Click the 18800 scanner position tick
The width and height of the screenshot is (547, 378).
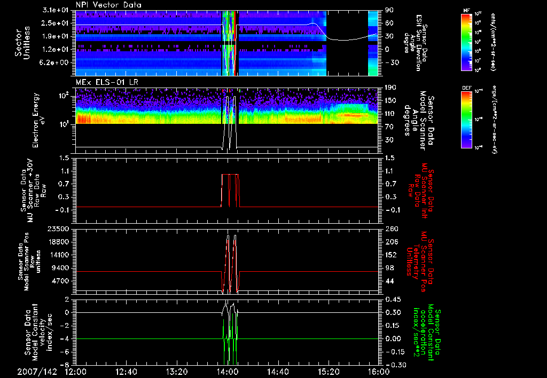click(x=58, y=242)
